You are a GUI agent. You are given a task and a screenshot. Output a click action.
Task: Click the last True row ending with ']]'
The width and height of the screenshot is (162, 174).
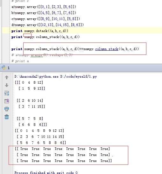pyautogui.click(x=64, y=161)
